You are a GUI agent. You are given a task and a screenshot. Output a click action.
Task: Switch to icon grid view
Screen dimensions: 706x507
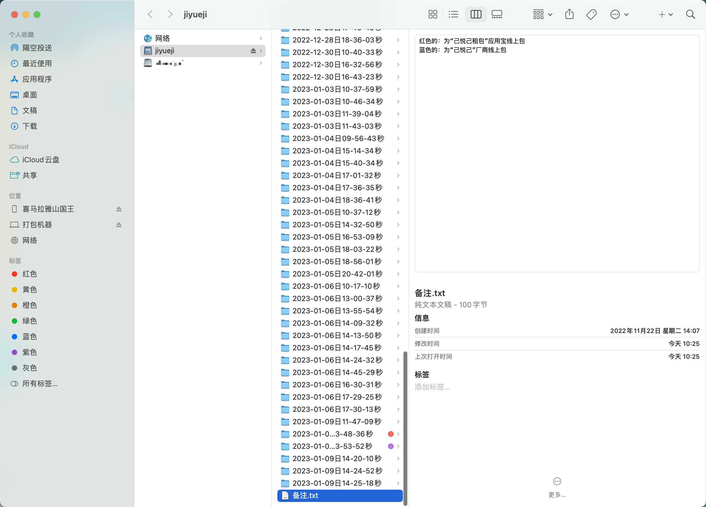(x=433, y=14)
